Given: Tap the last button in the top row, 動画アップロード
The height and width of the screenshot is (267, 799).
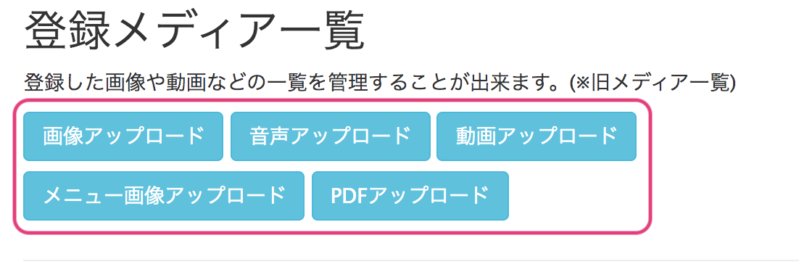Looking at the screenshot, I should click(x=537, y=136).
